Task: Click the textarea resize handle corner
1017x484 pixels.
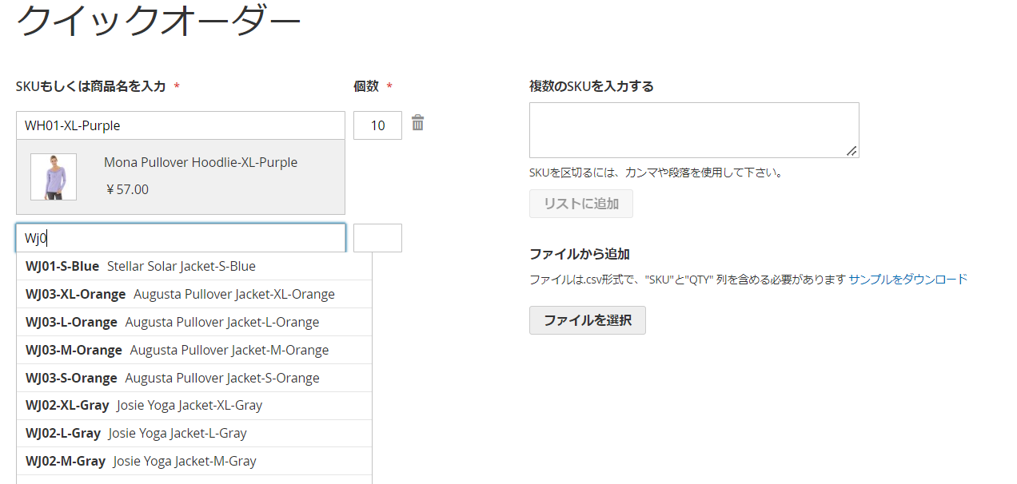Action: pos(852,151)
